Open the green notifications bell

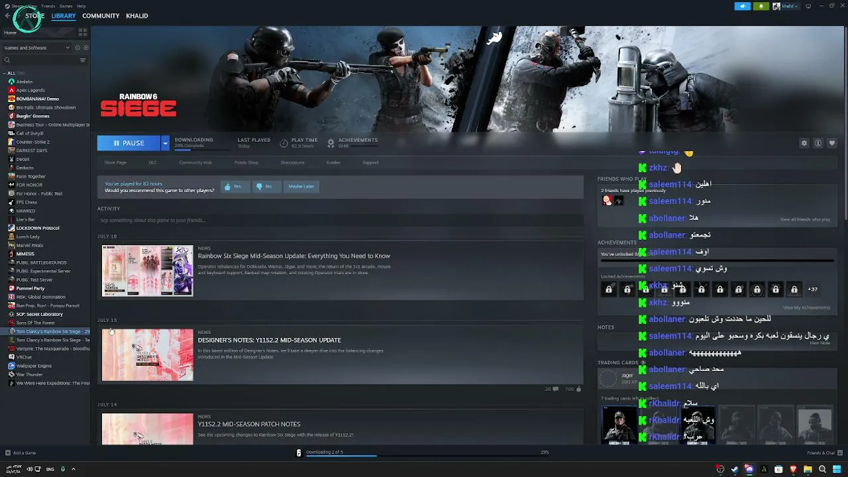pyautogui.click(x=761, y=6)
